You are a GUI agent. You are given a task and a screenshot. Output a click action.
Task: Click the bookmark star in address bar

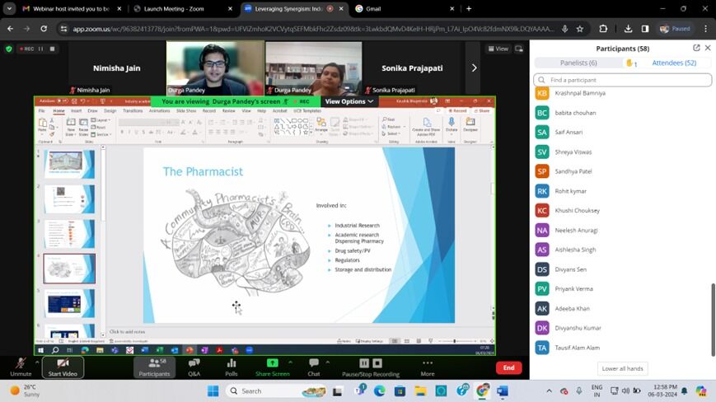point(581,28)
